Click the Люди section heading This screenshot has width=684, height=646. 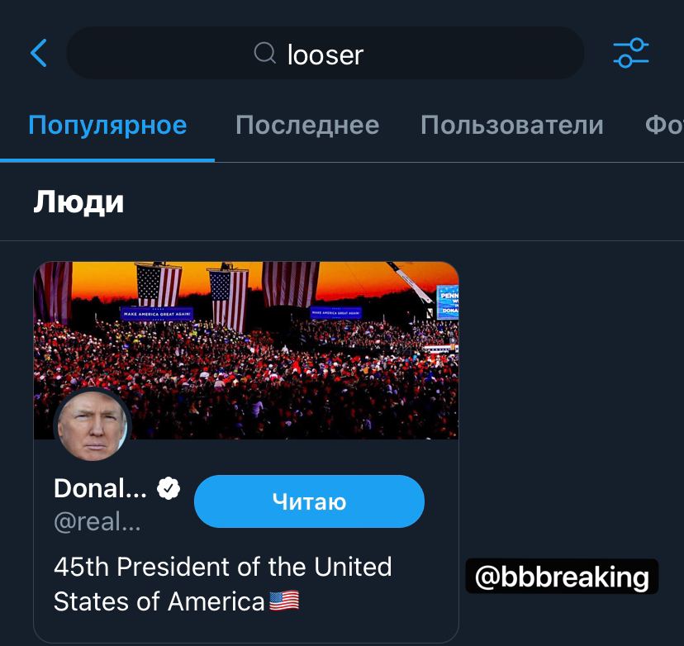pyautogui.click(x=78, y=202)
